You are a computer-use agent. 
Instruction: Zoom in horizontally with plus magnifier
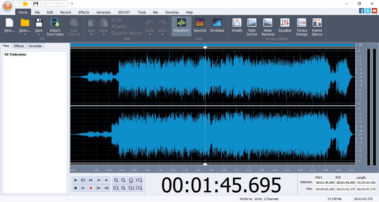point(116,180)
